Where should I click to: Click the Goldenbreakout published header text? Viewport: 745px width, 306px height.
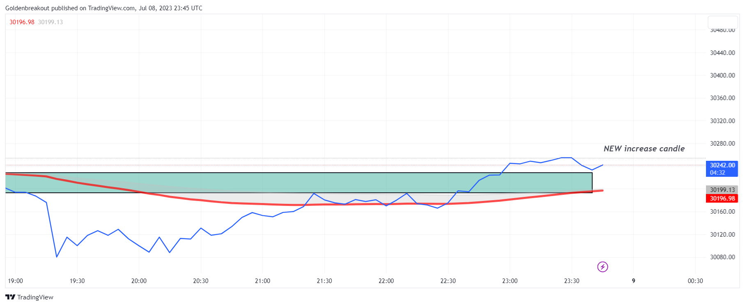104,8
